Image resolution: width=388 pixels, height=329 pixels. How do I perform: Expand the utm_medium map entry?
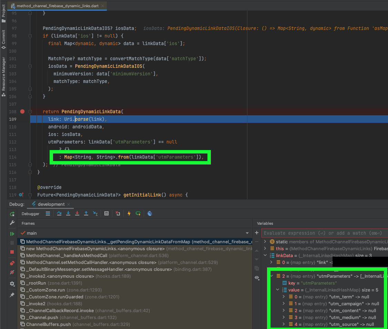pos(284,317)
